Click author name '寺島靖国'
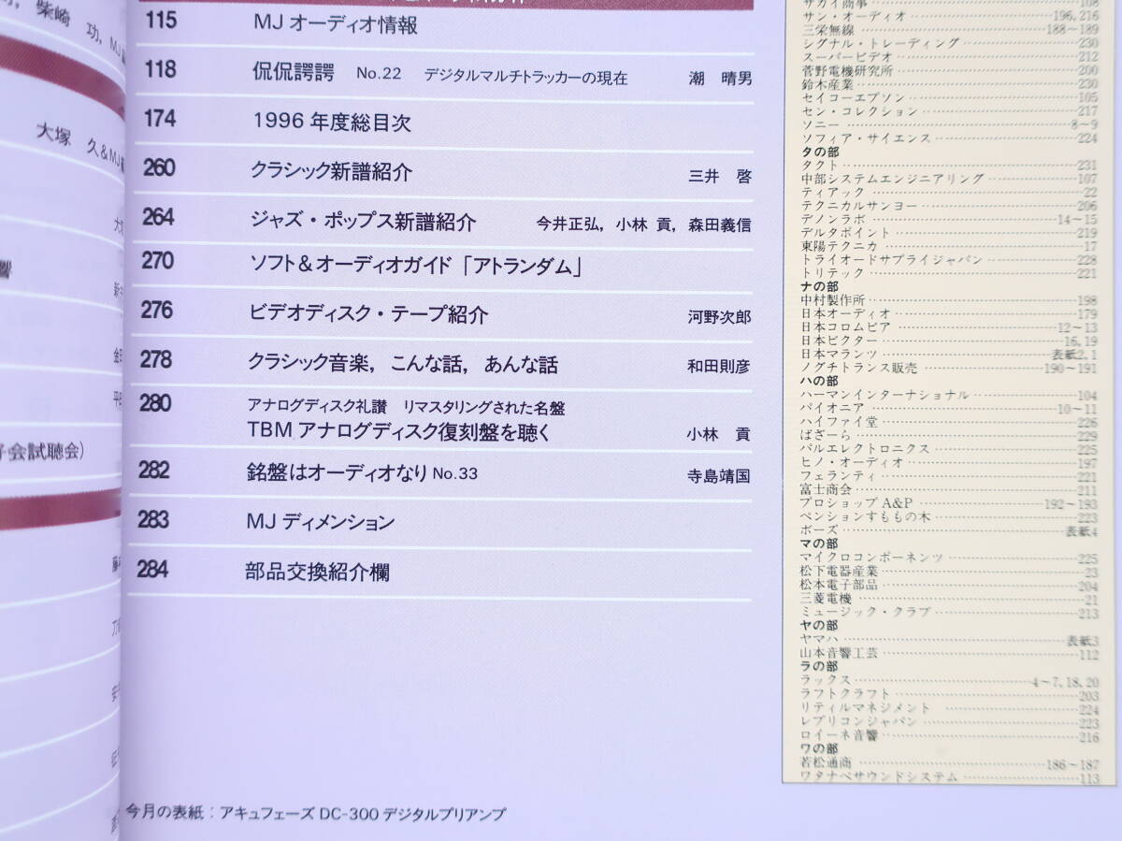 point(718,475)
